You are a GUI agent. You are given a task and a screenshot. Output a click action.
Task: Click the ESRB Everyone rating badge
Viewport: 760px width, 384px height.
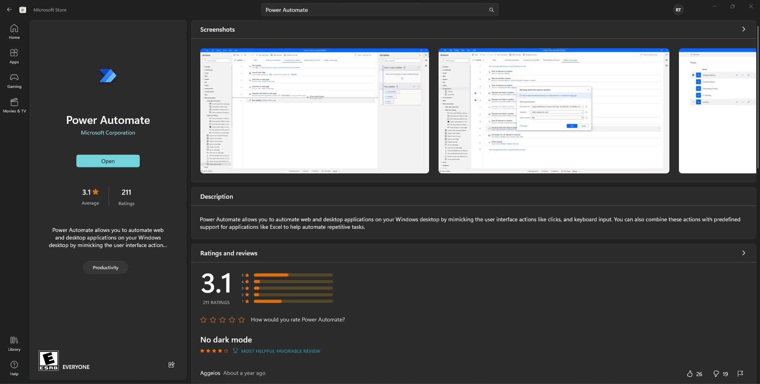pos(49,361)
